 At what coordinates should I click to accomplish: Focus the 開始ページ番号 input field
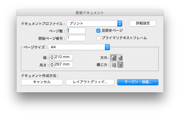(76, 38)
